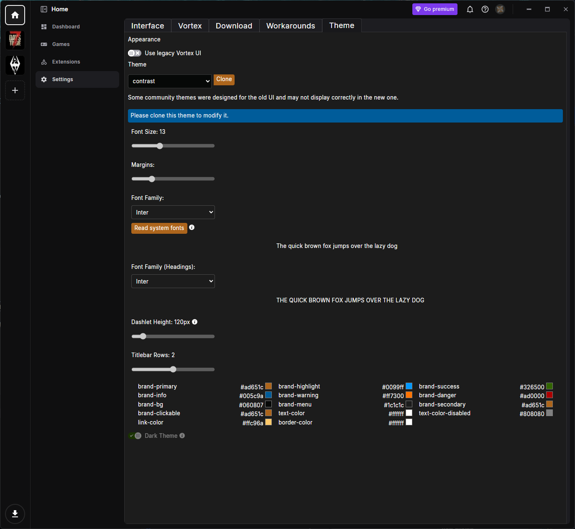Open the help question mark icon

pyautogui.click(x=485, y=9)
